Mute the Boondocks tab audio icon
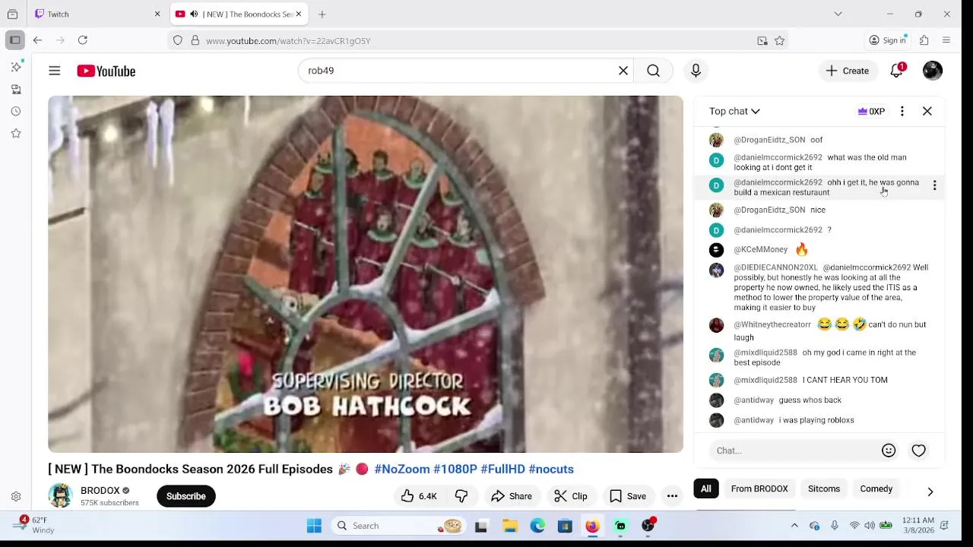The image size is (973, 547). pyautogui.click(x=194, y=14)
